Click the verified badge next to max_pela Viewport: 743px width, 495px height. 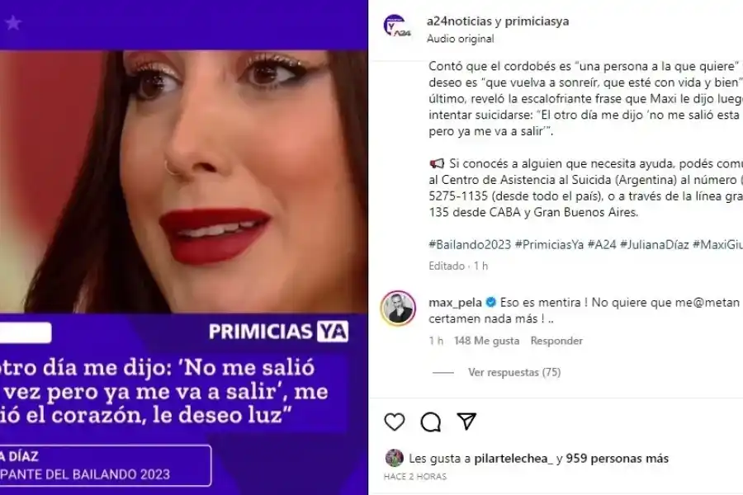491,302
